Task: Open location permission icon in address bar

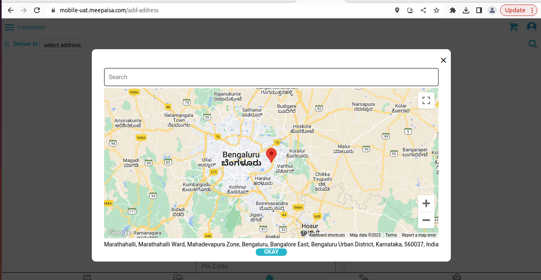Action: (397, 10)
